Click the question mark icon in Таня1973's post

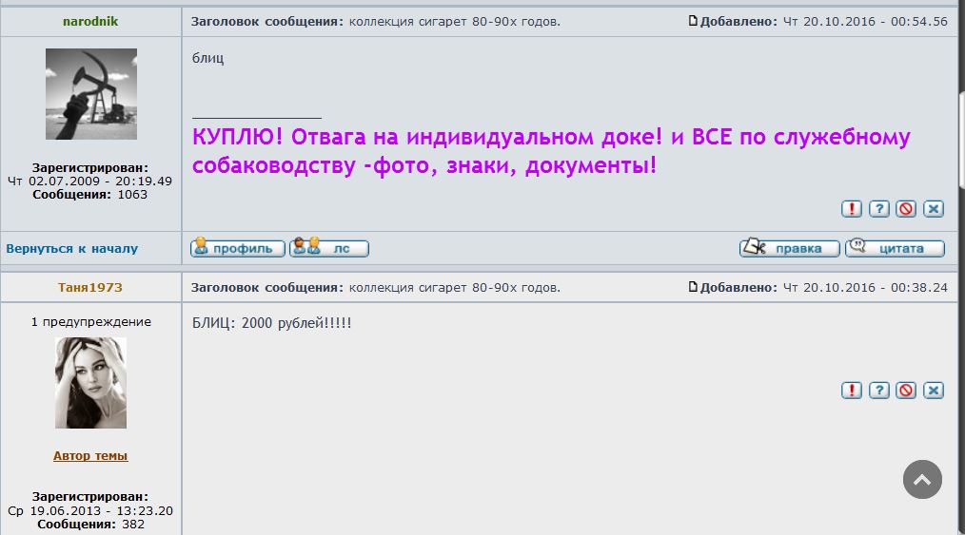[x=879, y=391]
